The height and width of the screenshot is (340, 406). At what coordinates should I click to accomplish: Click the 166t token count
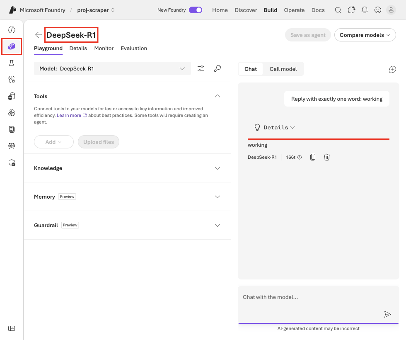pos(290,157)
